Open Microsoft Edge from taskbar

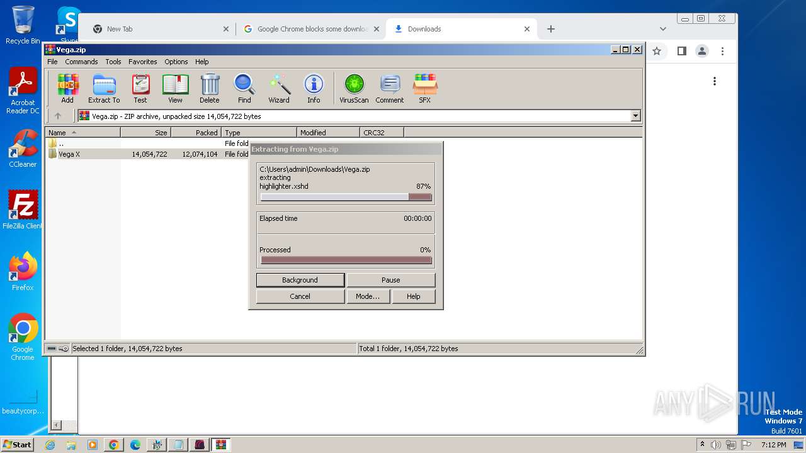coord(135,445)
